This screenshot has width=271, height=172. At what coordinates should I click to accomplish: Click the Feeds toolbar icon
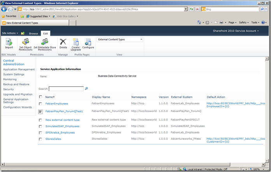(208, 23)
